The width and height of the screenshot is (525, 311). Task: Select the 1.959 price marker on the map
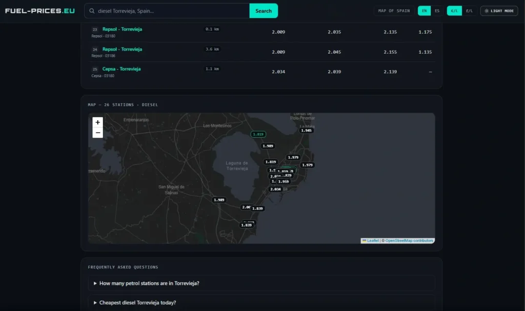(284, 182)
